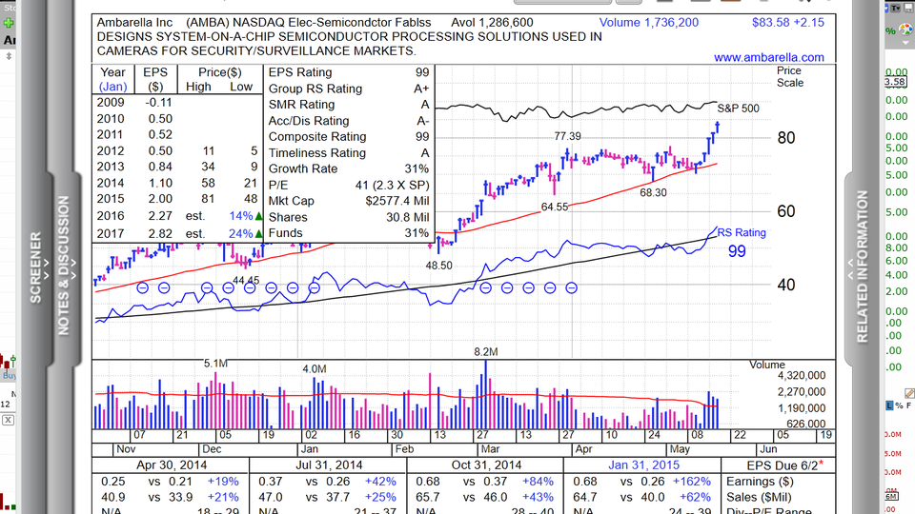915x514 pixels.
Task: Click the Avol 1,286,600 figure
Action: 492,23
